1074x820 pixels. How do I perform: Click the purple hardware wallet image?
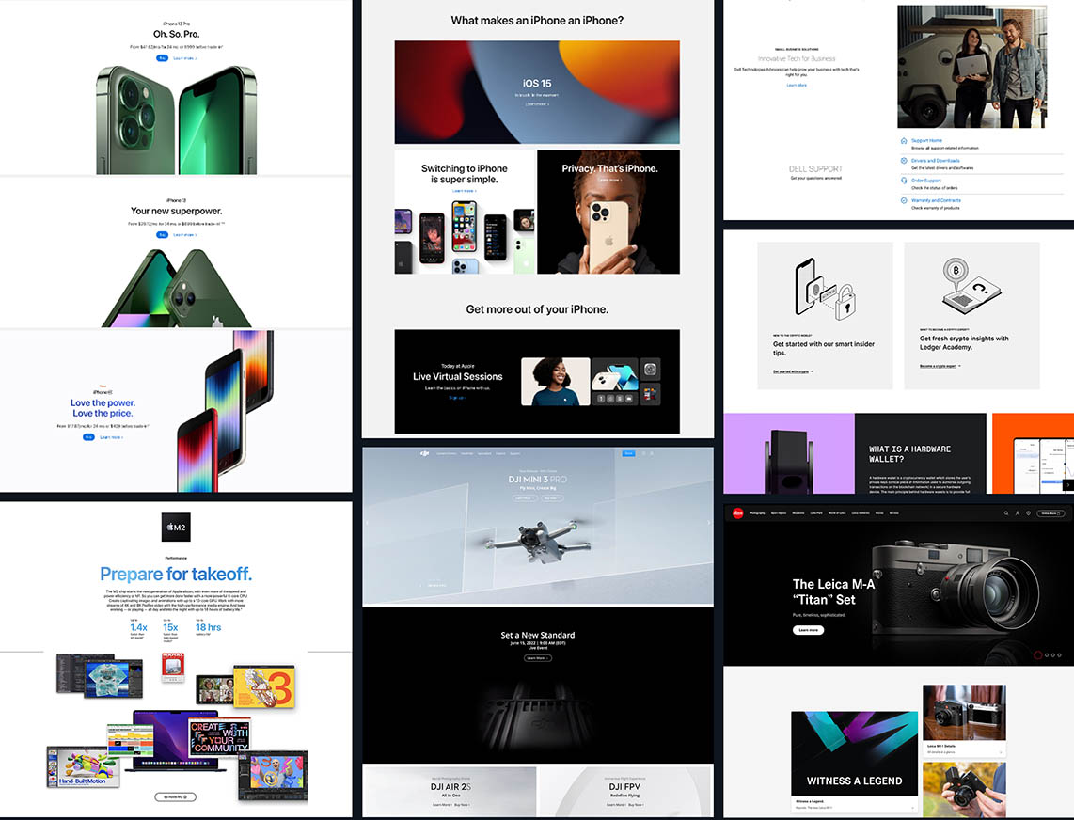(x=789, y=453)
